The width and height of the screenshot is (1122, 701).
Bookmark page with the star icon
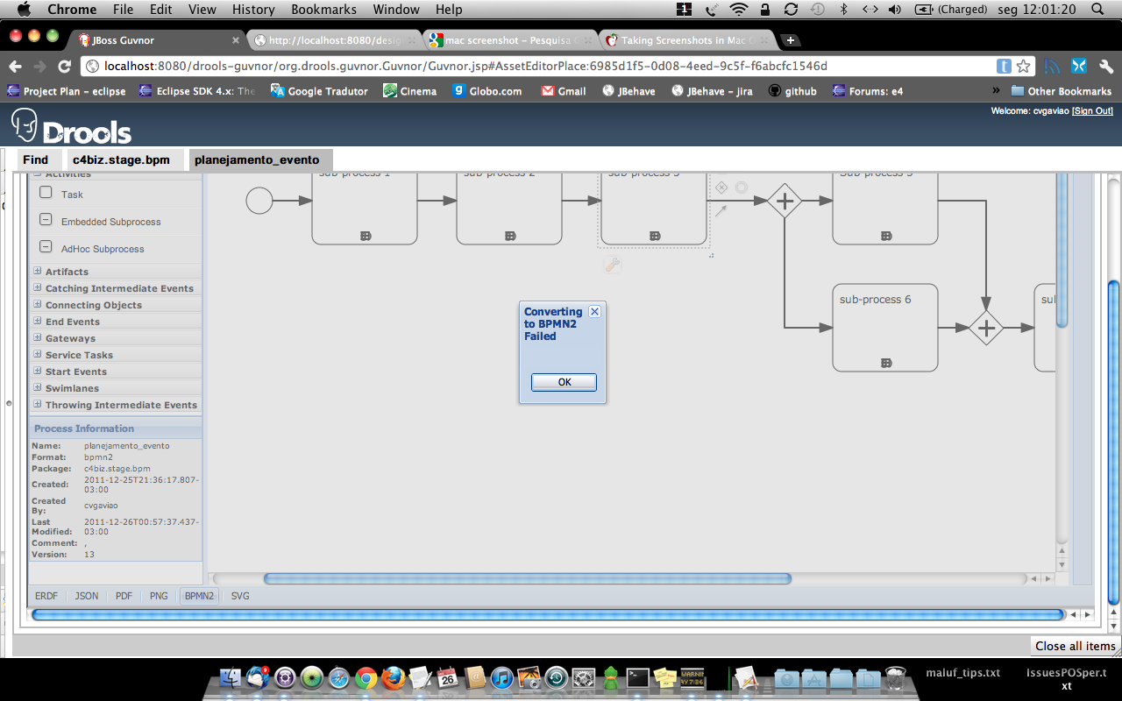click(1023, 67)
